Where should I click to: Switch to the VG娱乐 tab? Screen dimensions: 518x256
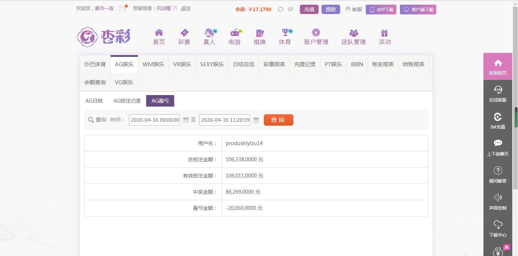pyautogui.click(x=124, y=82)
